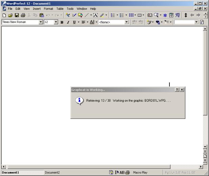This screenshot has width=209, height=176.
Task: Switch to the Document2 tab
Action: (x=52, y=173)
